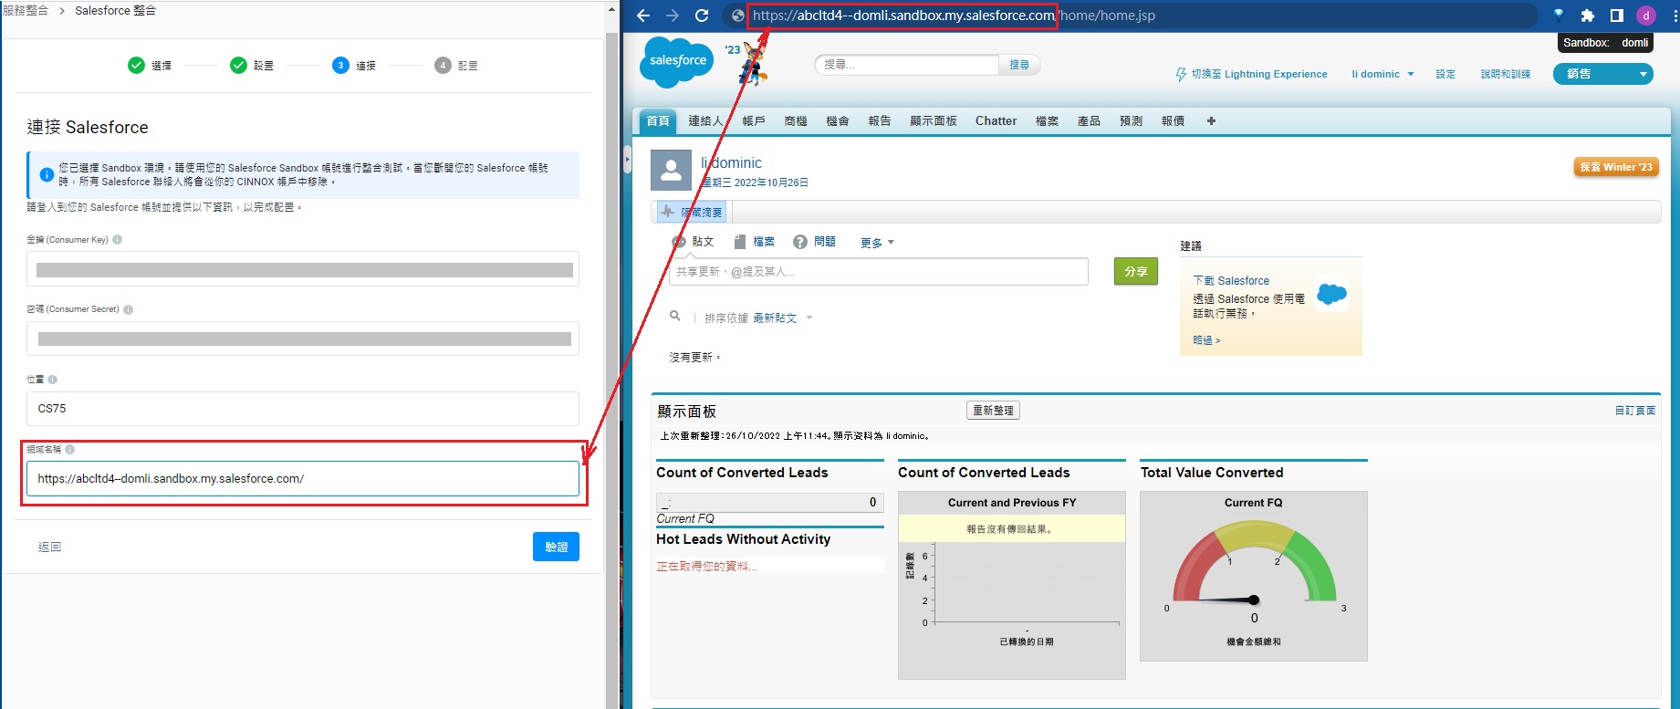
Task: Click the blue info icon in Sandbox notice
Action: coord(47,174)
